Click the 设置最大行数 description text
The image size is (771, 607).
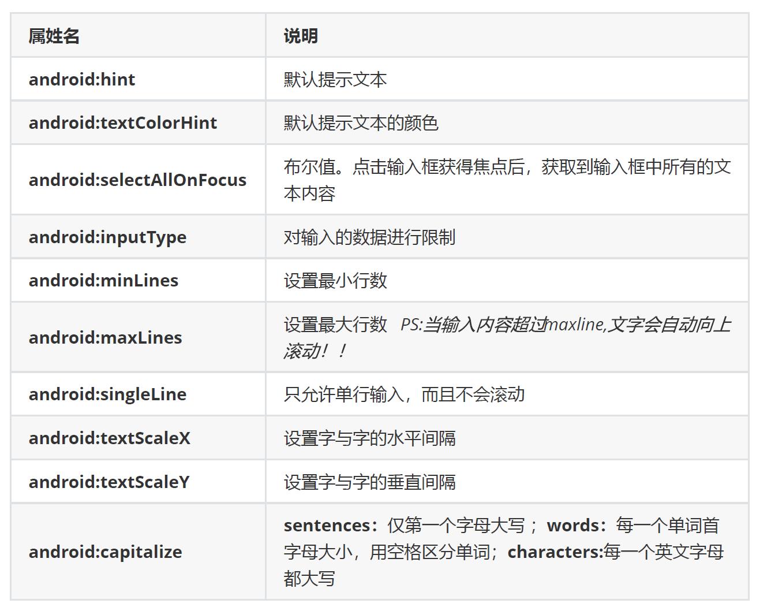click(x=335, y=325)
